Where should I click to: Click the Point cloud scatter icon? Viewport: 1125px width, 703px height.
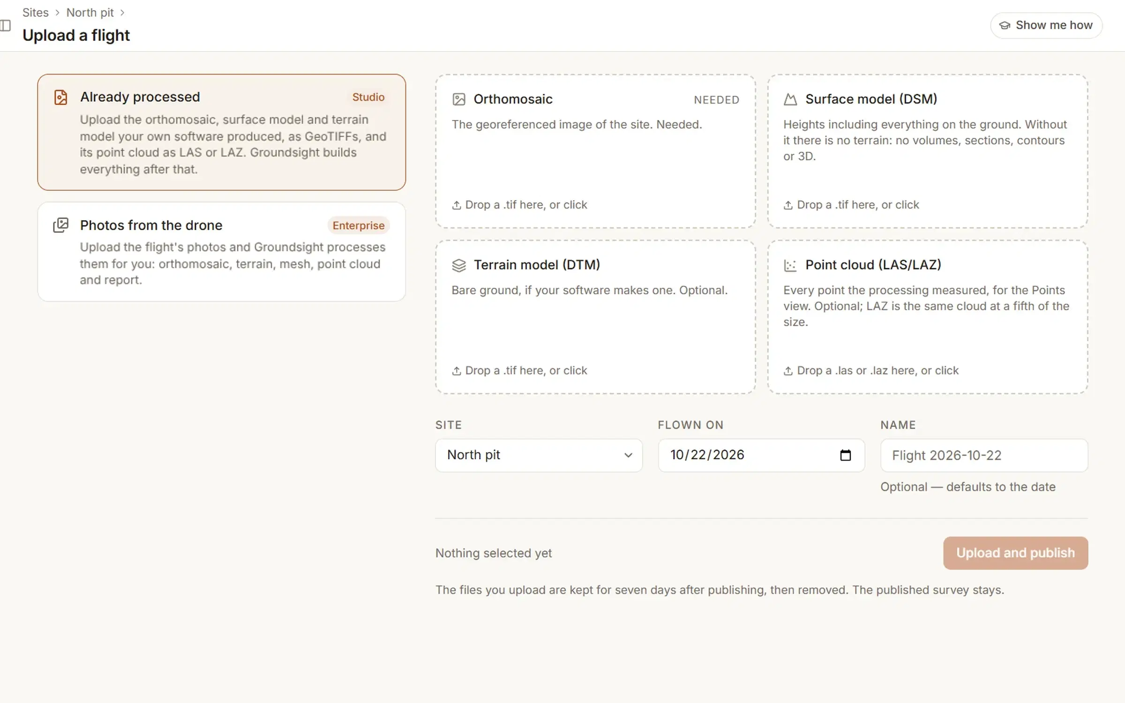790,265
